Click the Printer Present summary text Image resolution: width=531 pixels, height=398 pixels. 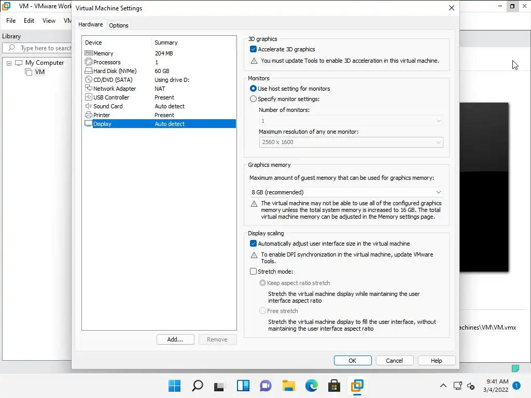point(164,115)
